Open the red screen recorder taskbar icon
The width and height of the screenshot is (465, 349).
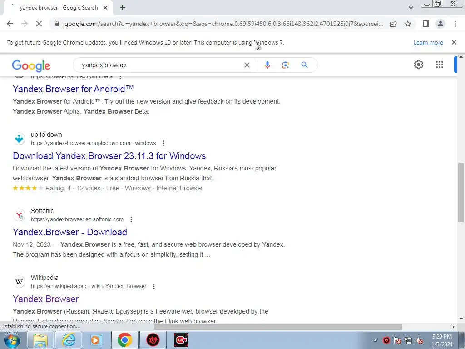pos(181,340)
